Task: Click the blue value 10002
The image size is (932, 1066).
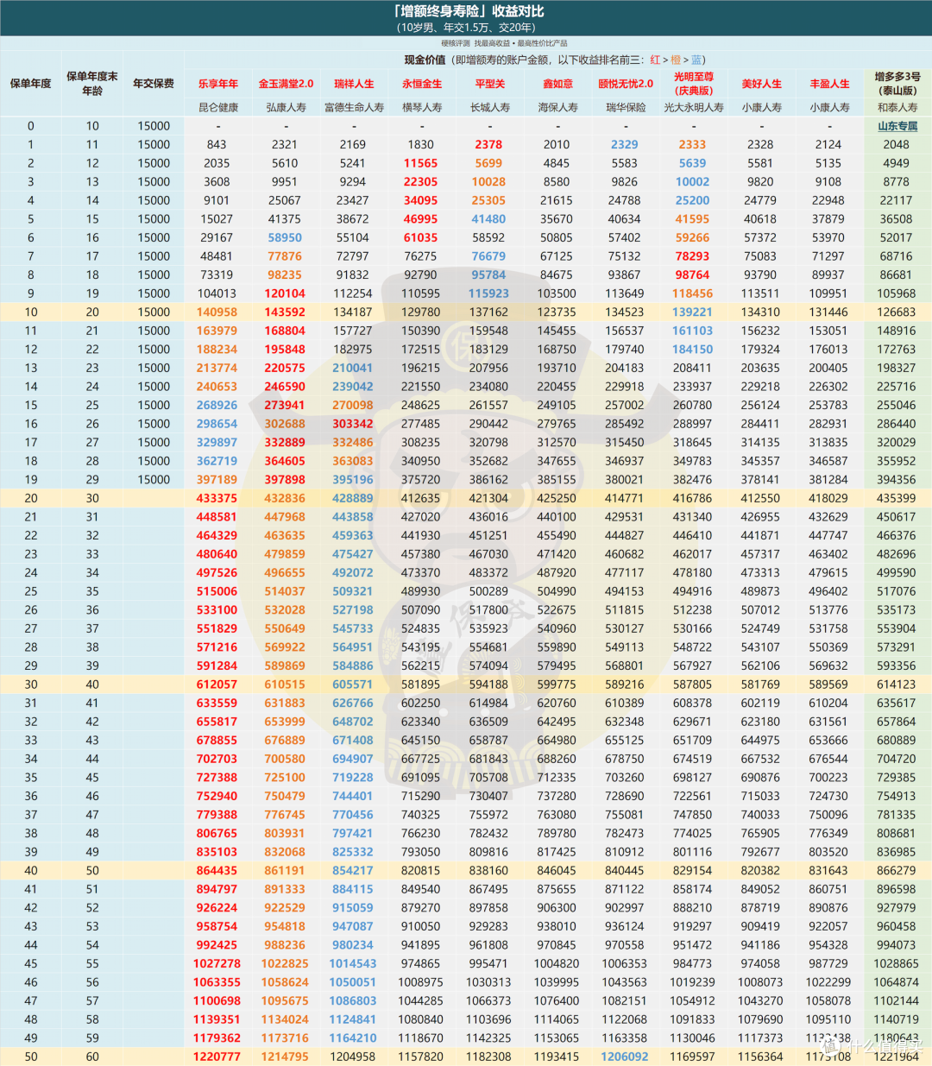Action: 692,182
